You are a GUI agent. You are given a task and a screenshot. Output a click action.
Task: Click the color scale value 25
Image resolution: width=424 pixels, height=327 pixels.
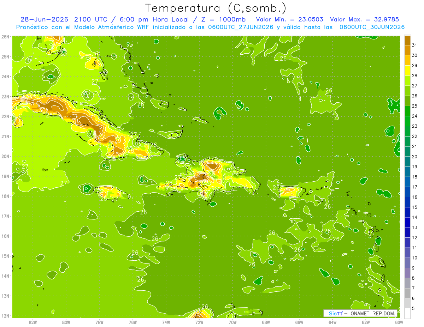pos(414,106)
